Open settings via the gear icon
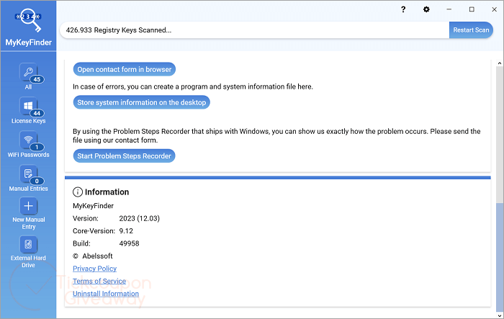 pyautogui.click(x=426, y=9)
